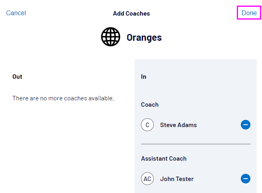Click the In column heading

[143, 77]
